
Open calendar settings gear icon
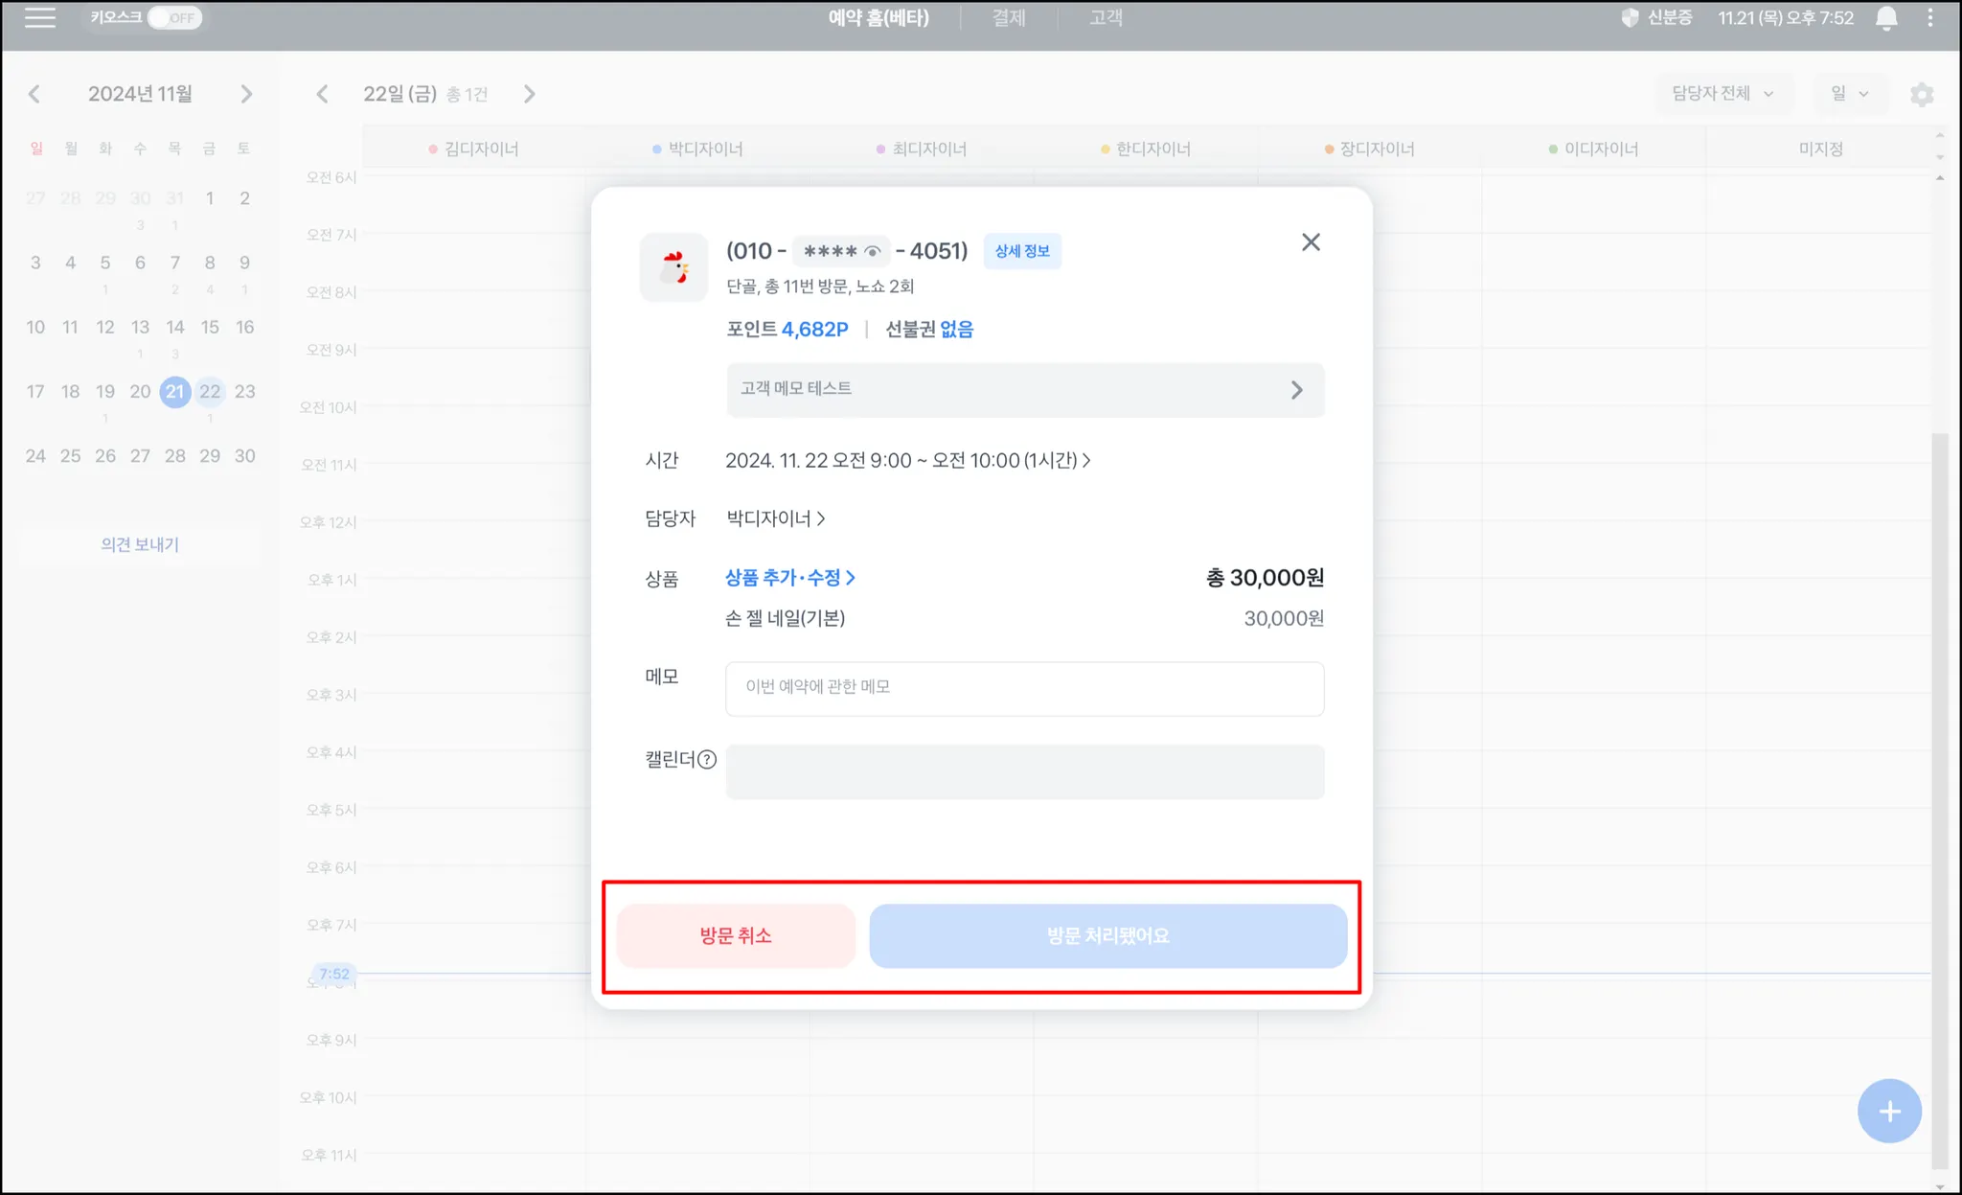[x=1921, y=94]
